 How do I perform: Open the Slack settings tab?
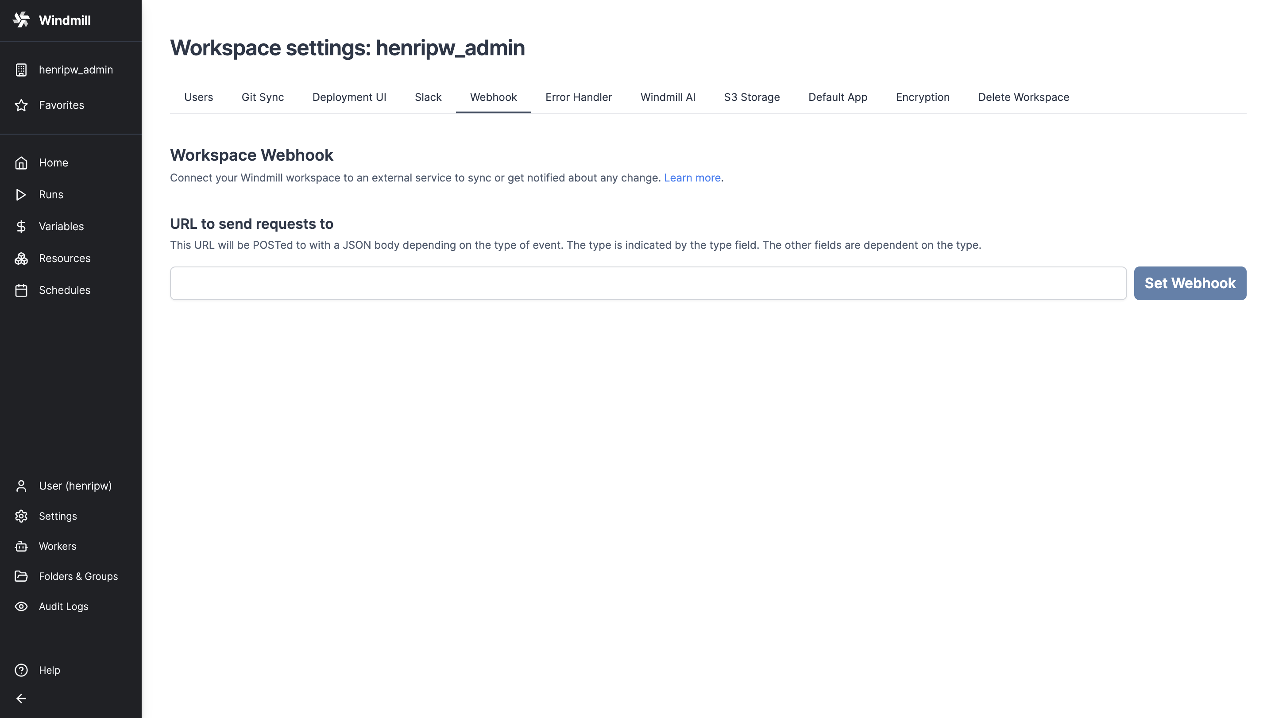point(428,97)
